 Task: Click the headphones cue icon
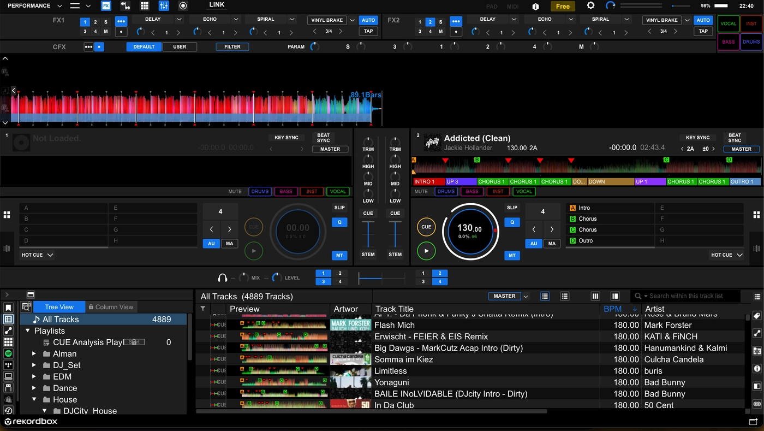coord(222,278)
